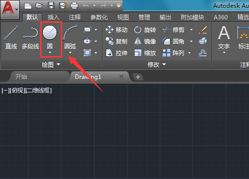Click the Save As icon with pencil

[63, 6]
